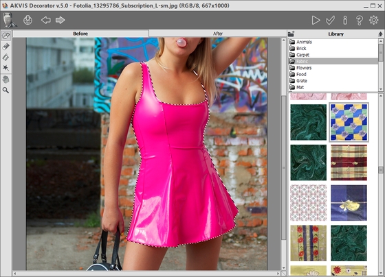Choose the blue yellow checkered floral texture
Viewport: 385px width, 277px height.
pos(349,122)
